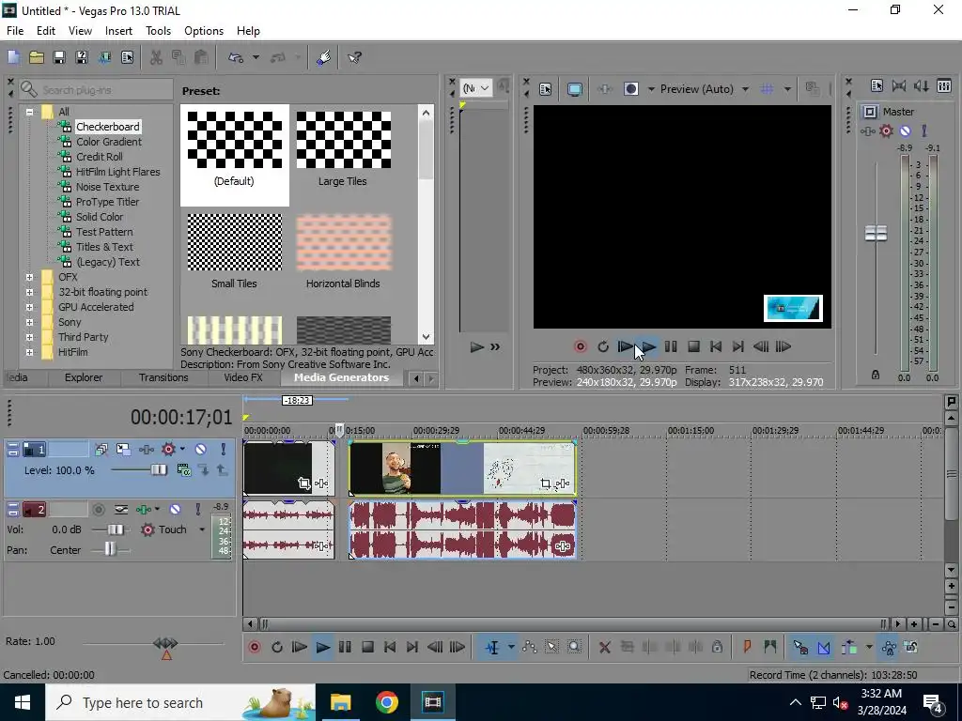This screenshot has height=721, width=962.
Task: Go to end in preview transport
Action: [738, 347]
